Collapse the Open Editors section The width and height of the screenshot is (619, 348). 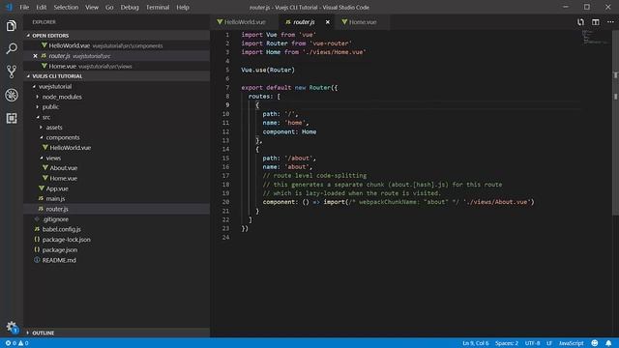tap(117, 36)
